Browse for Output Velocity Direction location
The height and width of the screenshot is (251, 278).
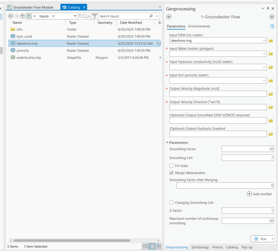pos(271,107)
